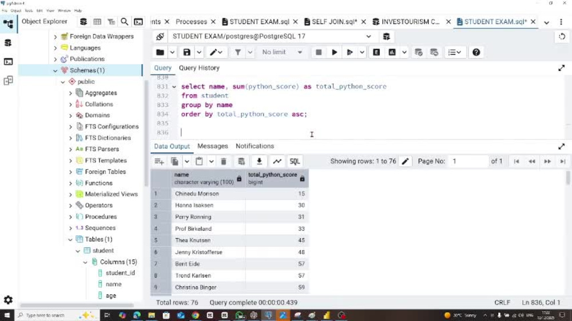The image size is (572, 321).
Task: Save data changes icon
Action: (241, 162)
